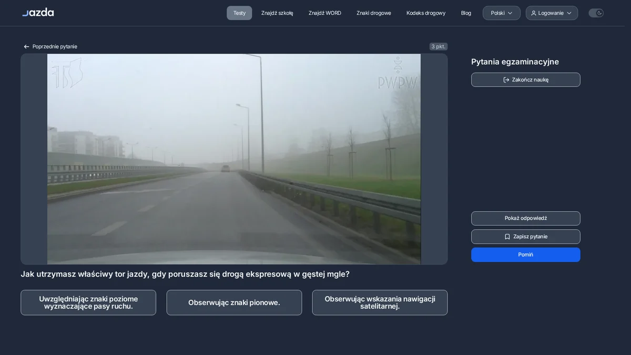
Task: Open the Blog page
Action: (466, 13)
